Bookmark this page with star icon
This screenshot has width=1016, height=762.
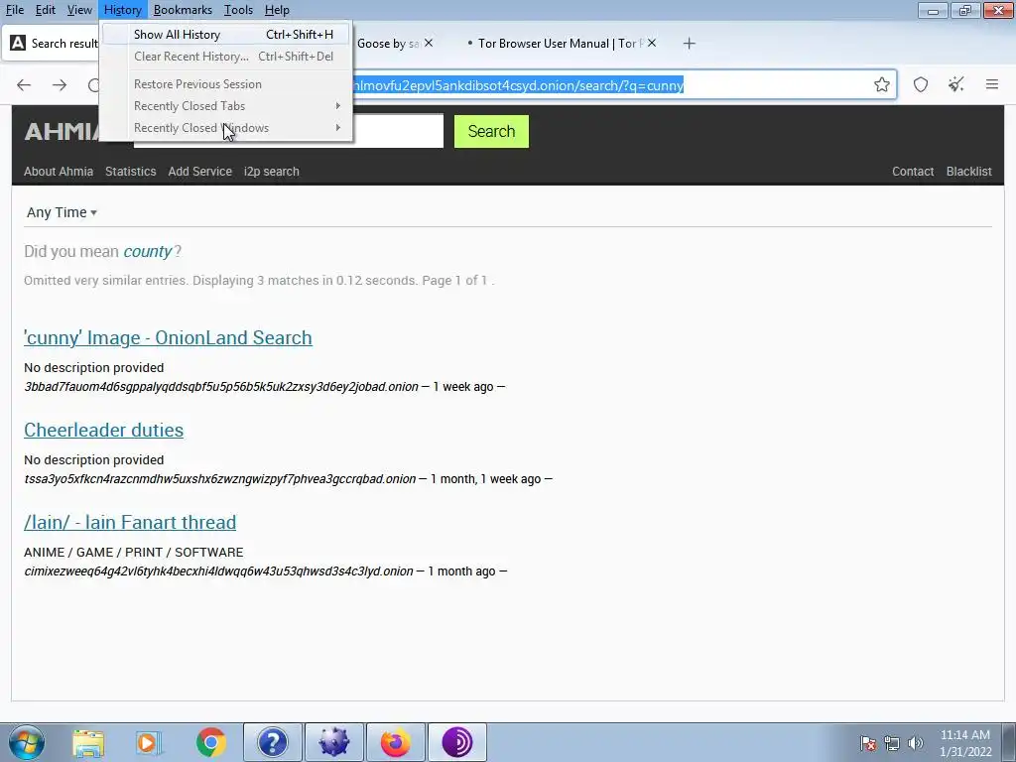click(881, 85)
